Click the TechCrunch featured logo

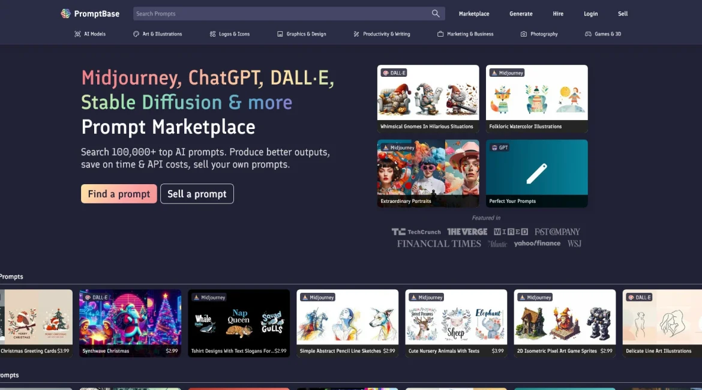(416, 232)
